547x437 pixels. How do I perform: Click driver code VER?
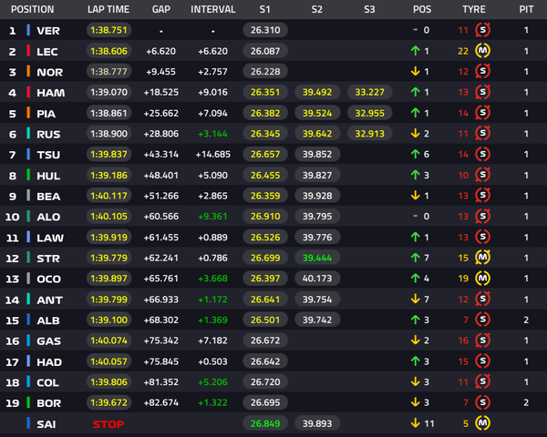point(48,31)
